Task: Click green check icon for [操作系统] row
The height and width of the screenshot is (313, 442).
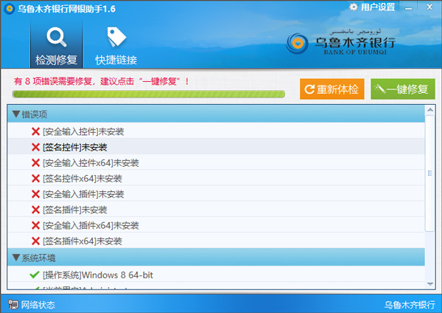Action: (35, 275)
